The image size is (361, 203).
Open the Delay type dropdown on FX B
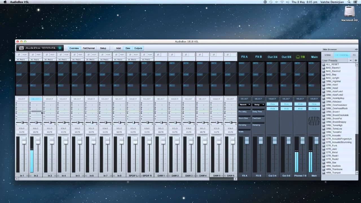(259, 105)
